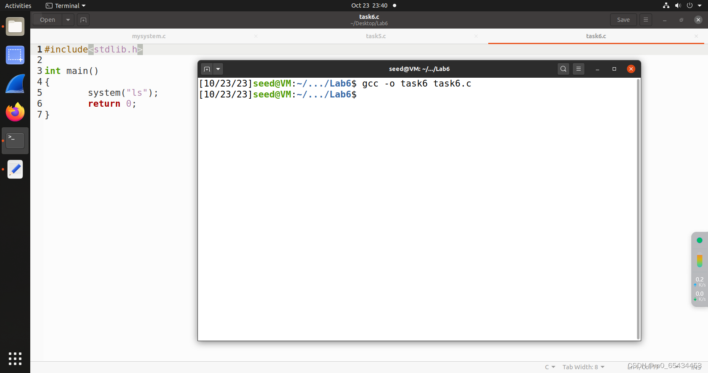708x373 pixels.
Task: Click the Save button
Action: coord(624,20)
